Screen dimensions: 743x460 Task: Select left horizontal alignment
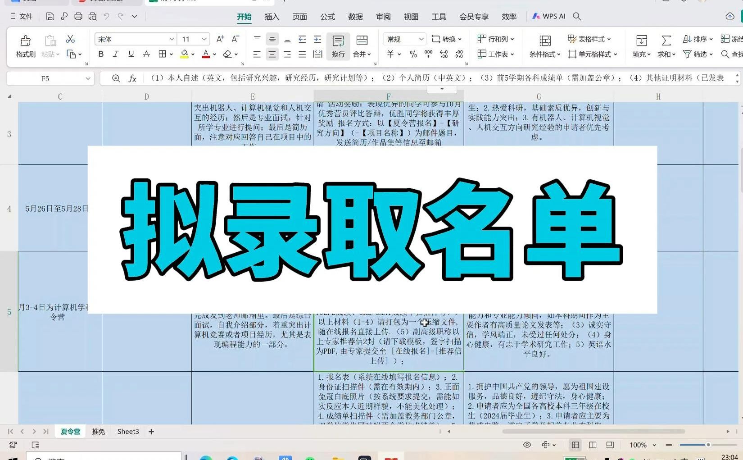pos(257,55)
